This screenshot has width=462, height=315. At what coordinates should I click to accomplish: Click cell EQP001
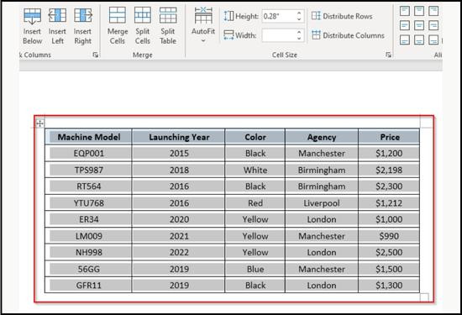click(88, 153)
